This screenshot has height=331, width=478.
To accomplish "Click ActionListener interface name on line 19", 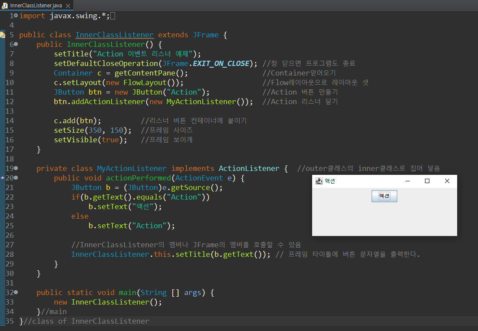I will (249, 168).
